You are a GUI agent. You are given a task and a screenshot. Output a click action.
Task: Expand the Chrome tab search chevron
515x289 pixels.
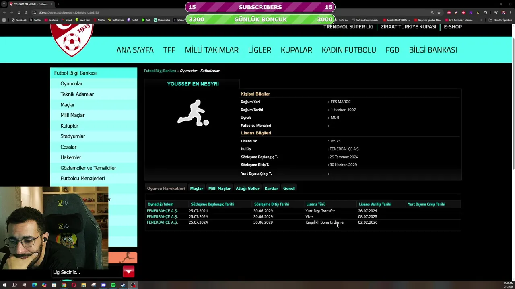[4, 4]
